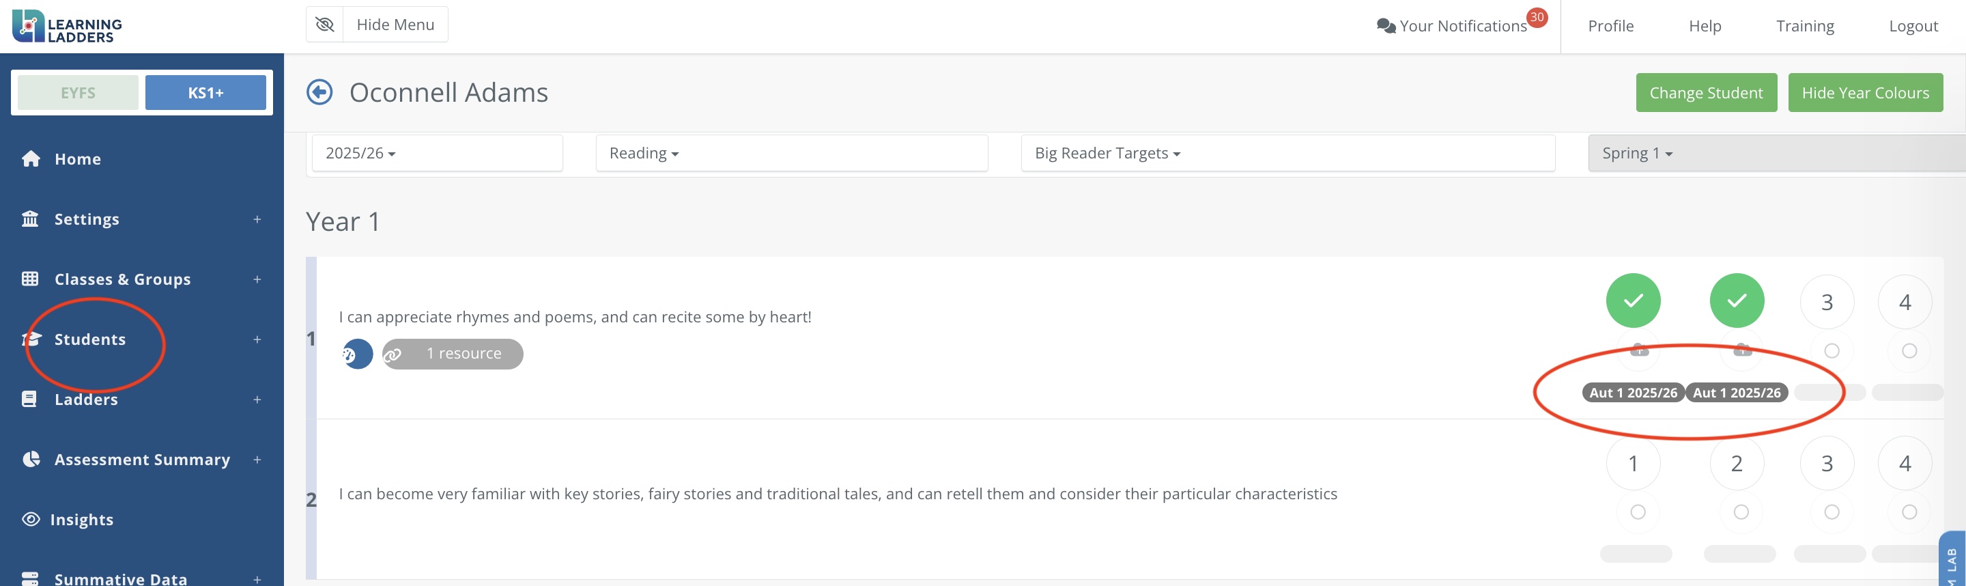This screenshot has height=586, width=1966.
Task: Toggle the first green tick for target 1
Action: click(1632, 301)
